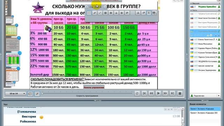Click the '150 ББ' table header cell
Screen dimensions: 224x126
pos(129,27)
